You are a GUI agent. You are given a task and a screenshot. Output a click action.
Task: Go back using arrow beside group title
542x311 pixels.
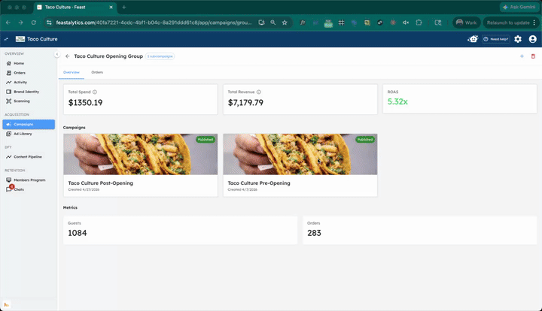(x=68, y=56)
